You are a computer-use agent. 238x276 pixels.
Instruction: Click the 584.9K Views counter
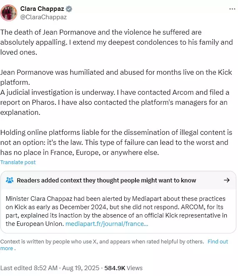[123, 268]
